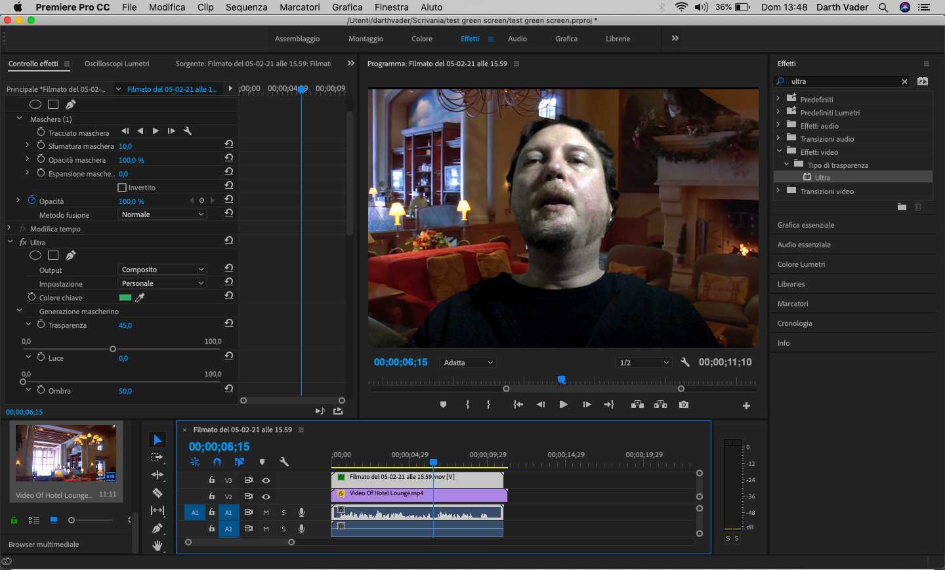The image size is (945, 570).
Task: Switch to Colore workspace tab
Action: tap(422, 39)
